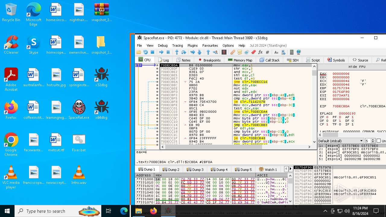Click the Trace Into toolbar icon
This screenshot has height=217, width=386.
pos(192,52)
